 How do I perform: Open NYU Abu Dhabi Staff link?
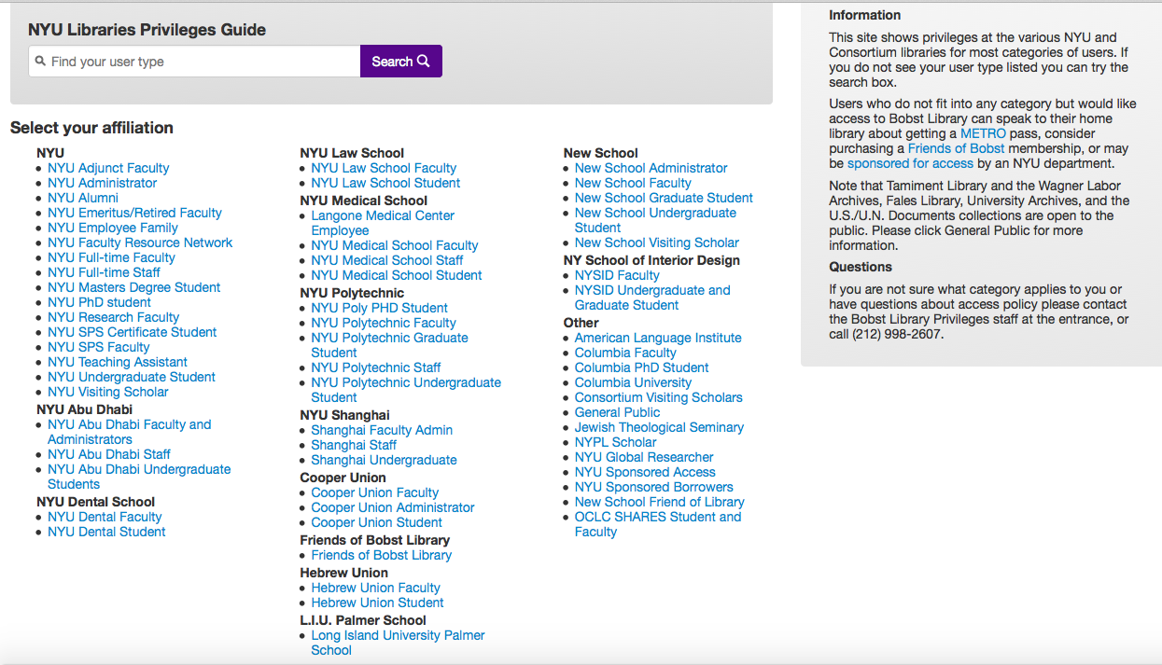coord(109,453)
